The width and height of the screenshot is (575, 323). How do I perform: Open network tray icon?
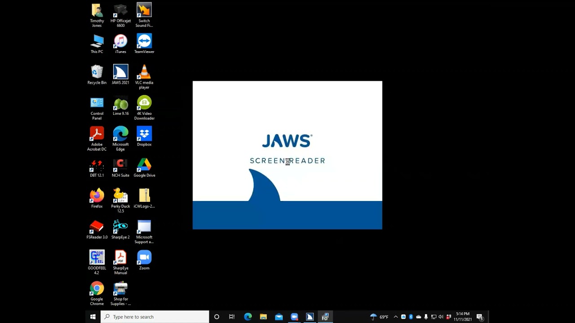pyautogui.click(x=433, y=317)
